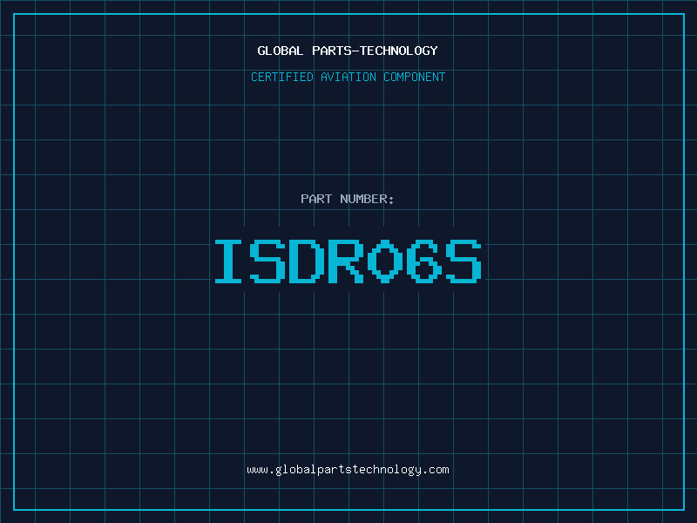Select the CERTIFIED AVIATION COMPONENT subtitle
This screenshot has width=697, height=523.
point(348,77)
